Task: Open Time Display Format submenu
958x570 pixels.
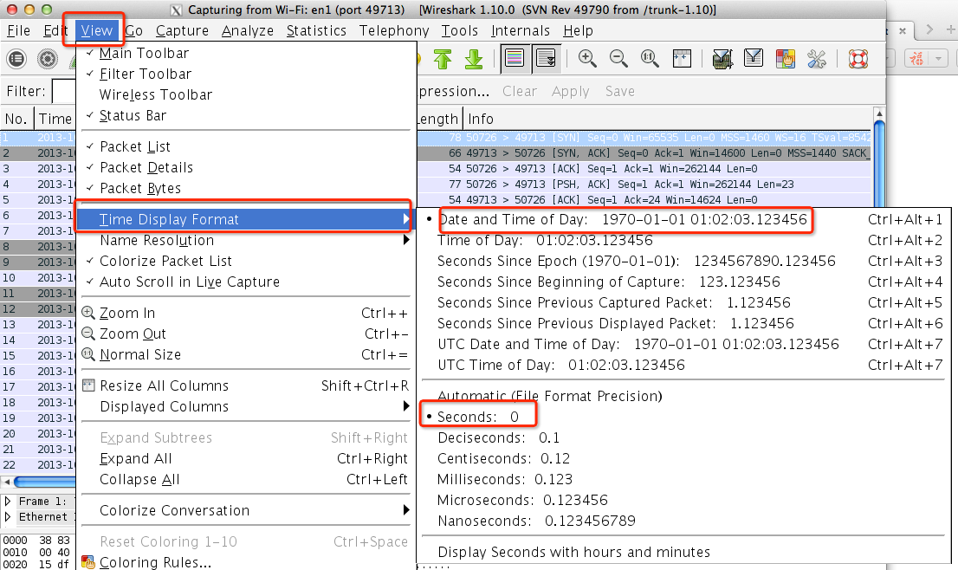Action: tap(246, 219)
